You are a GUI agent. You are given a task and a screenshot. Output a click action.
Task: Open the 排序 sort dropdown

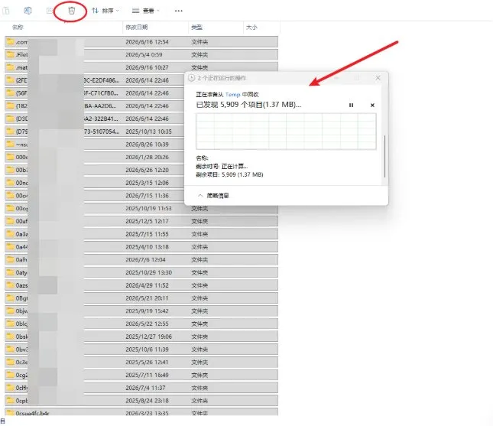pos(105,11)
